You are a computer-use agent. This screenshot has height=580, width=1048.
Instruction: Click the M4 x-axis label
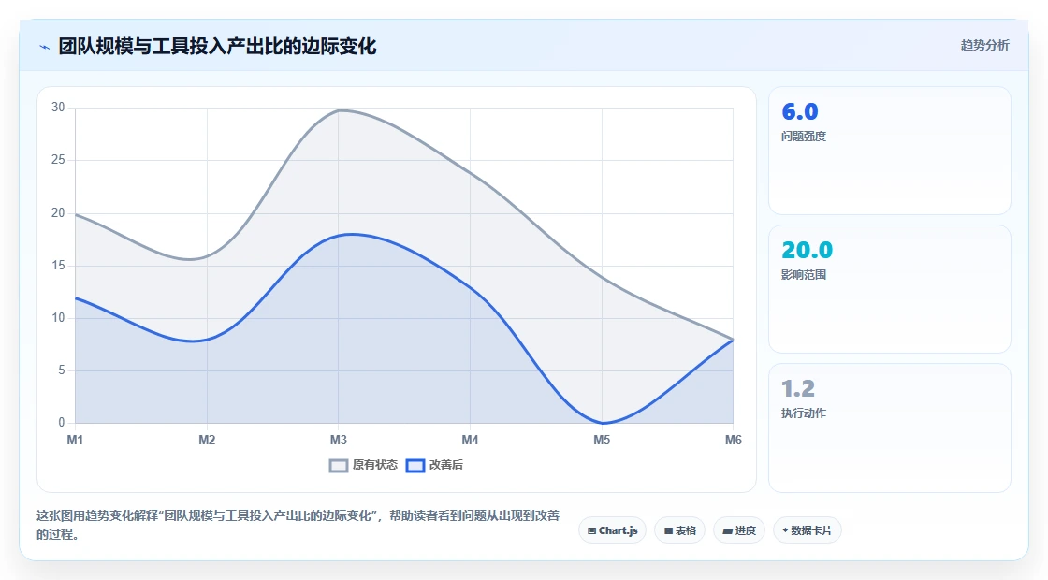(x=470, y=440)
